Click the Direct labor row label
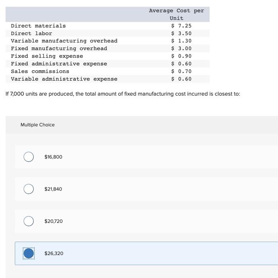 [x=31, y=33]
